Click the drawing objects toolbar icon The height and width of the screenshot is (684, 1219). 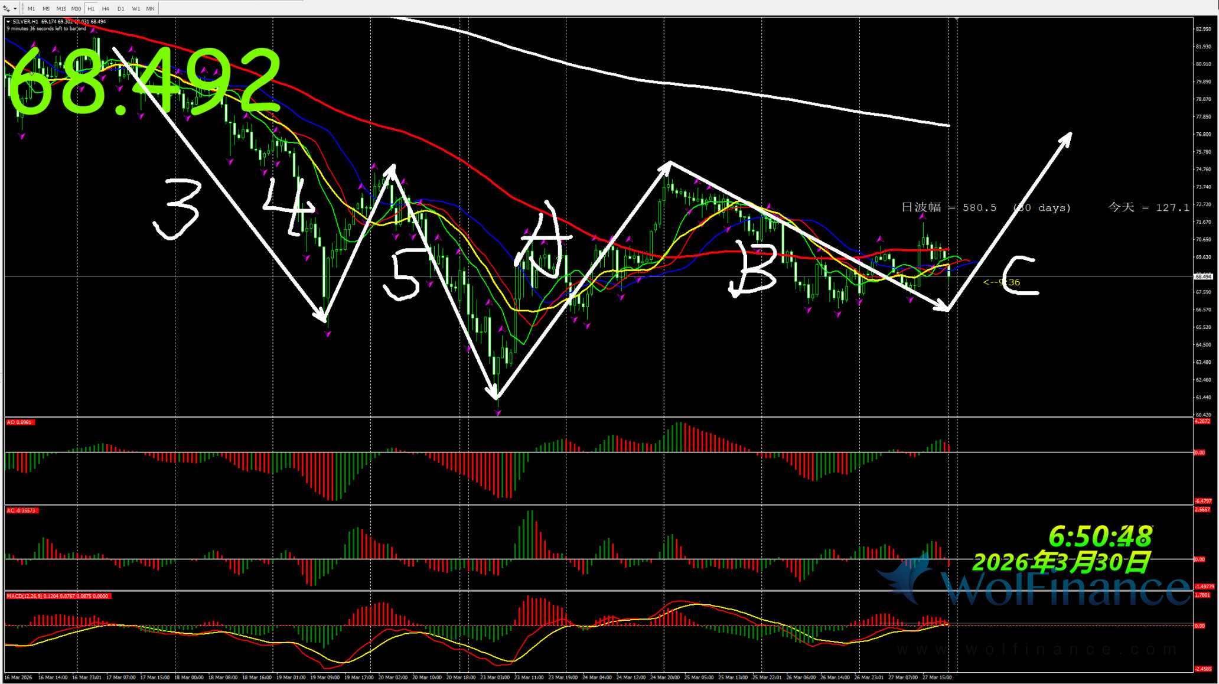pos(6,9)
